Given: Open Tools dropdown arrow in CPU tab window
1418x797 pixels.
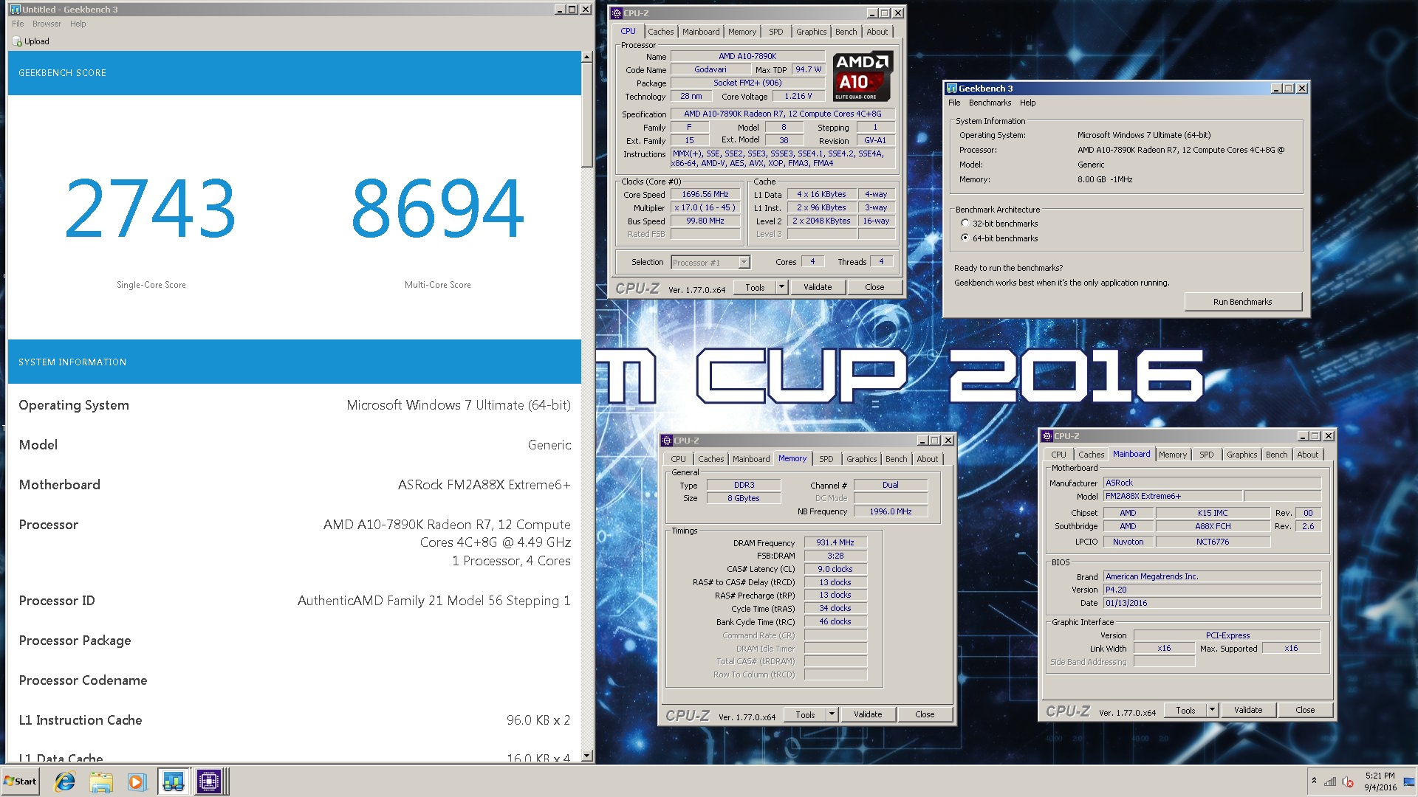Looking at the screenshot, I should (x=781, y=287).
